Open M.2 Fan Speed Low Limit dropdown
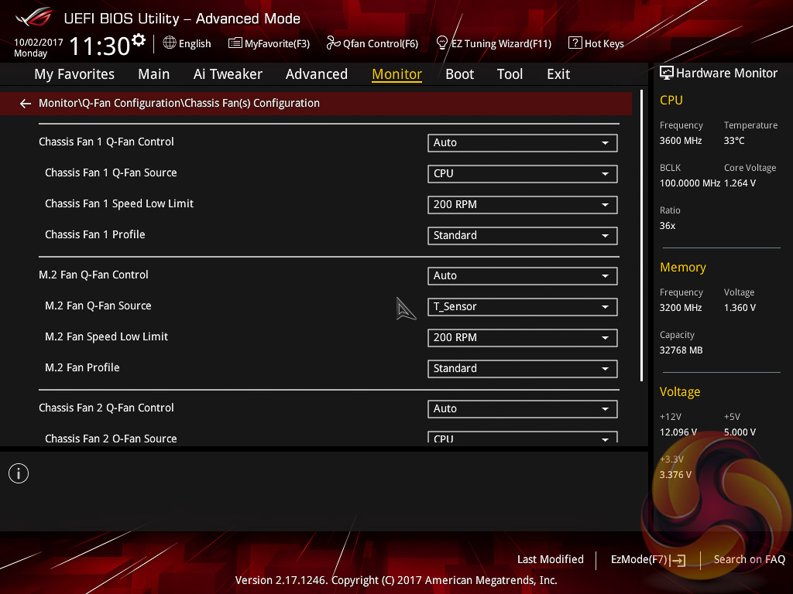The image size is (793, 594). [523, 337]
